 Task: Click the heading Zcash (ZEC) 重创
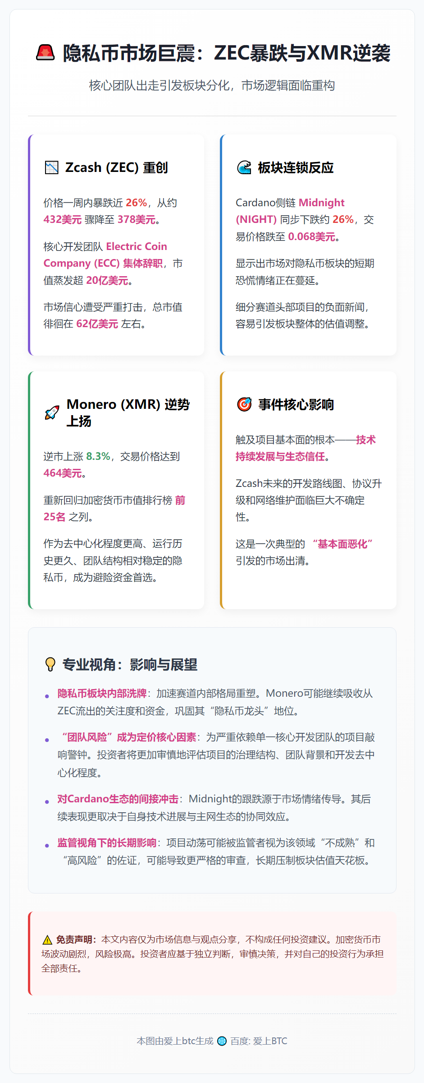[117, 167]
